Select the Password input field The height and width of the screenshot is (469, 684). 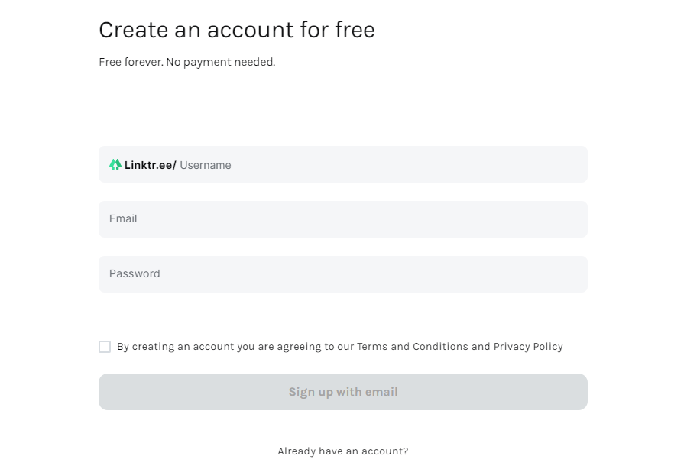click(x=343, y=274)
